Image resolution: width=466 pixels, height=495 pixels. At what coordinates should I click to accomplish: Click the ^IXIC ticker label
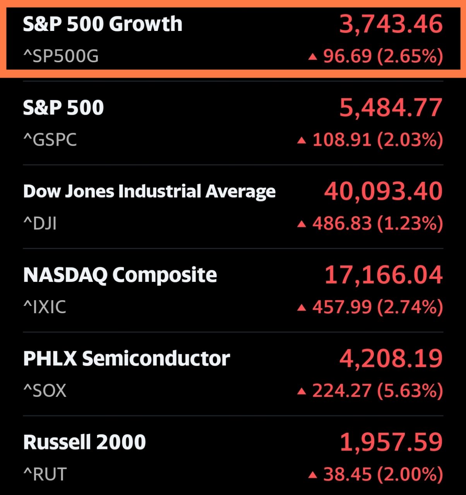[45, 307]
